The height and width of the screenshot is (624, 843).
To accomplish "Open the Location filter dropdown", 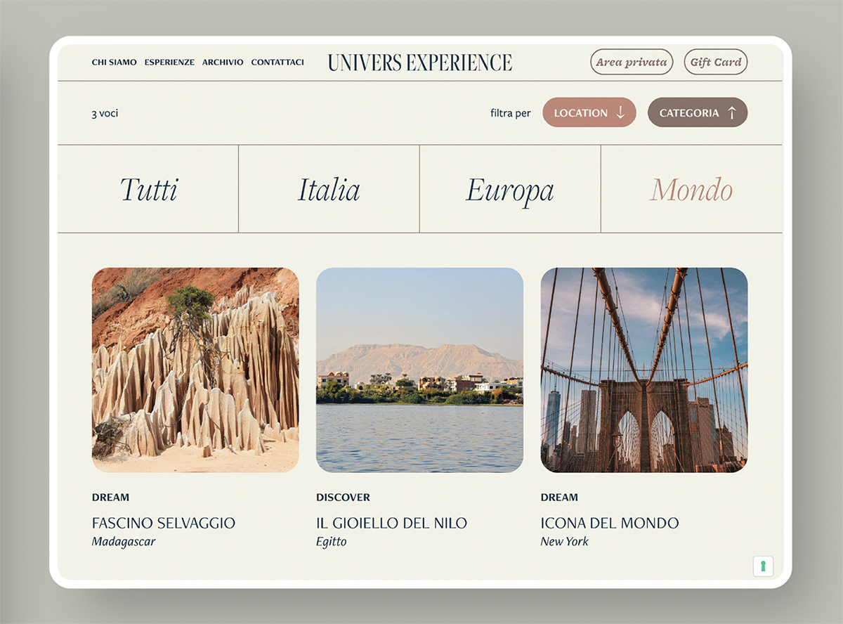I will click(589, 112).
